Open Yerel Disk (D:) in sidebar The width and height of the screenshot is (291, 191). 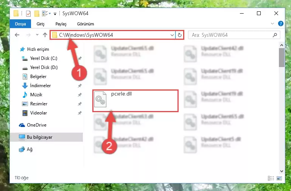[44, 67]
